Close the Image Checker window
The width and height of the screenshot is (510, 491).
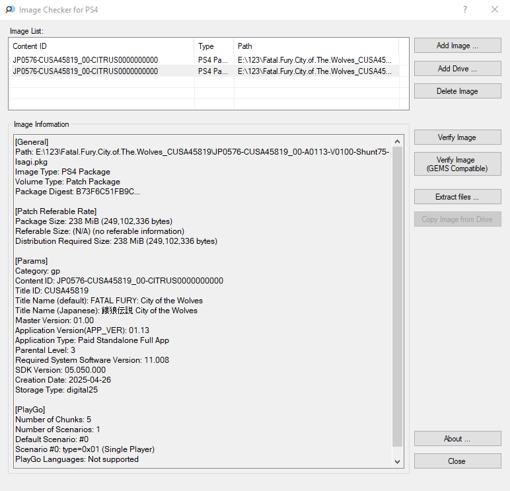pos(495,9)
